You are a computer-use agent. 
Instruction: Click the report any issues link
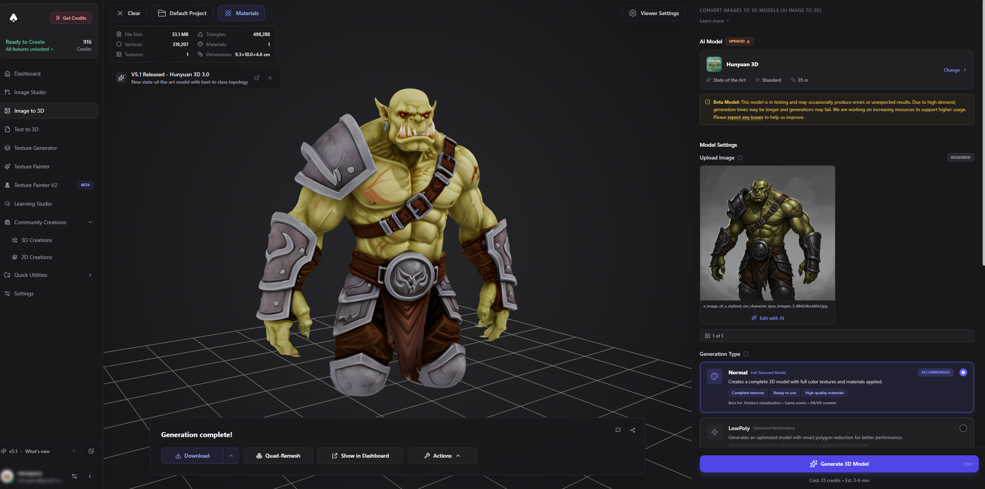coord(745,117)
